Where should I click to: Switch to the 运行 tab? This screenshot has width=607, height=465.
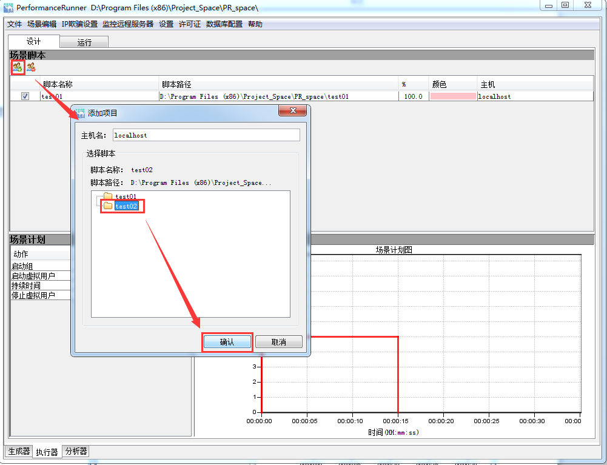(84, 42)
